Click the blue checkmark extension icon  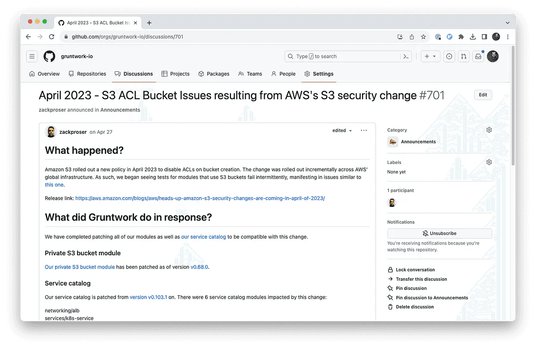[450, 37]
